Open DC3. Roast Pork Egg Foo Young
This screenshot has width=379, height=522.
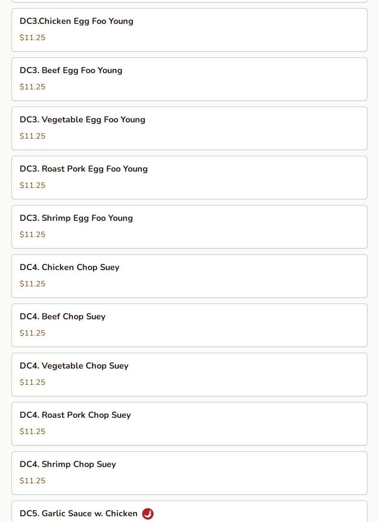pos(189,178)
